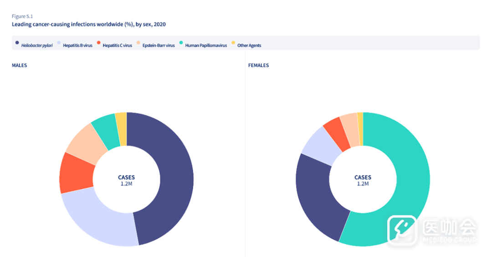Click the Other Agents legend dot
This screenshot has height=257, width=492.
233,42
